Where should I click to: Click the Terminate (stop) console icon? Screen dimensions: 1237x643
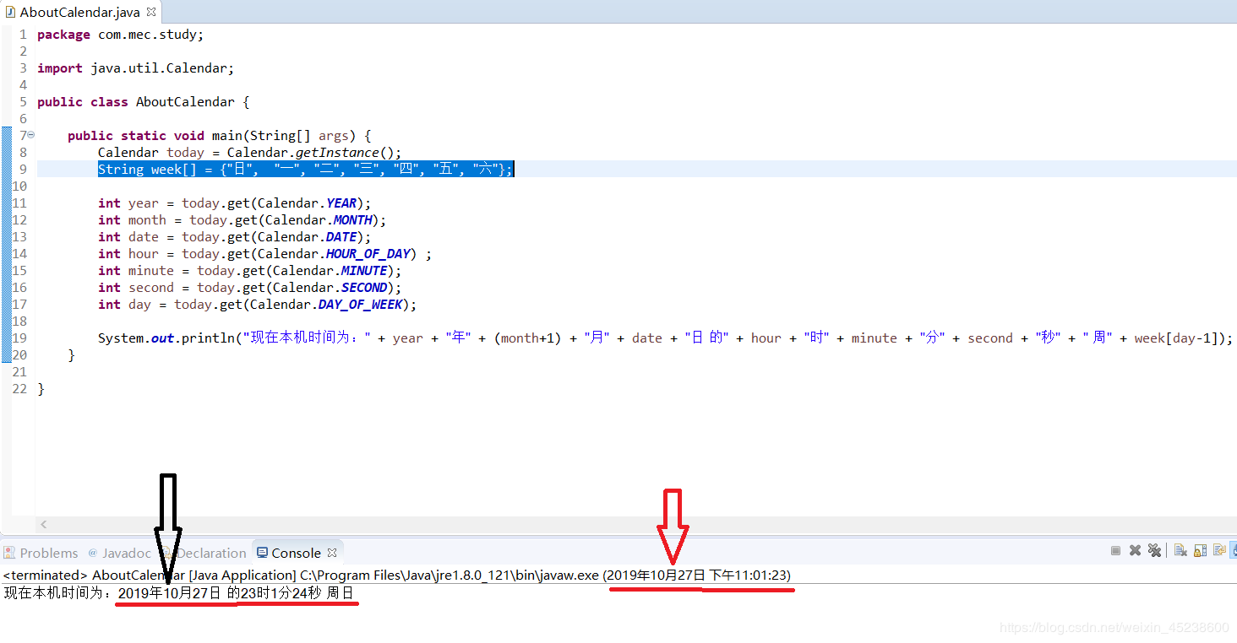[1115, 551]
